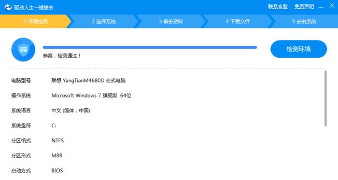Viewport: 338px width, 180px height.
Task: Click the text 恭喜，检测通过！
Action: pos(62,56)
